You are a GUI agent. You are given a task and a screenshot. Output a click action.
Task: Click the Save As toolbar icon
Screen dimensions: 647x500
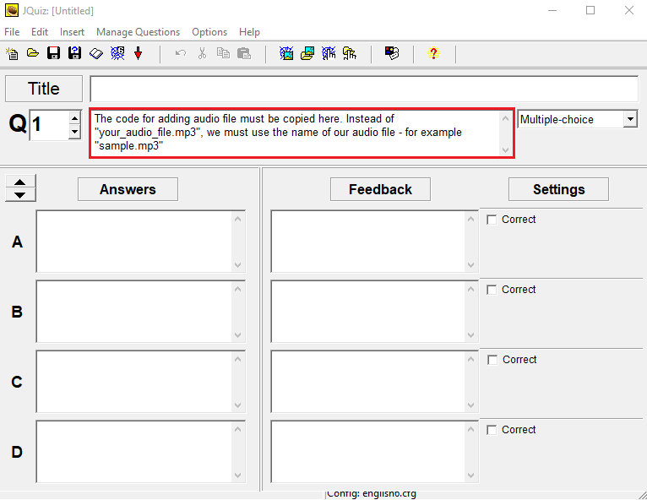tap(74, 53)
